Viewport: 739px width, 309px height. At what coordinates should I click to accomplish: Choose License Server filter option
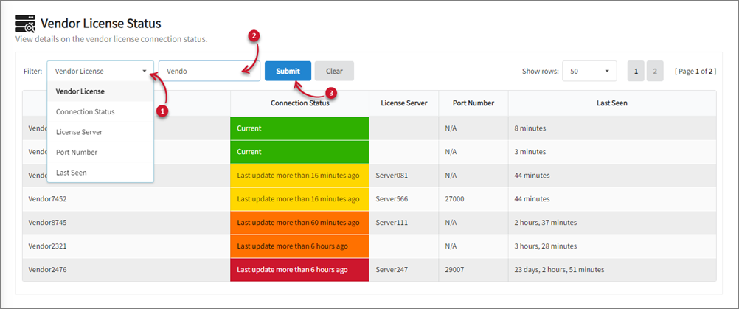point(100,132)
